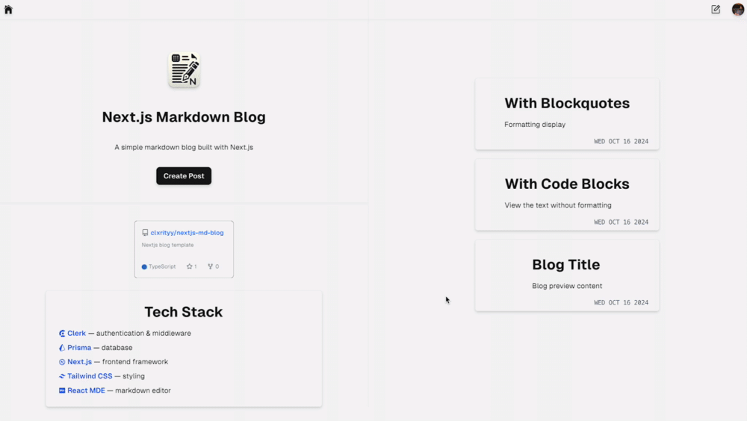The height and width of the screenshot is (421, 747).
Task: Click the Clerk logo icon
Action: coord(62,334)
